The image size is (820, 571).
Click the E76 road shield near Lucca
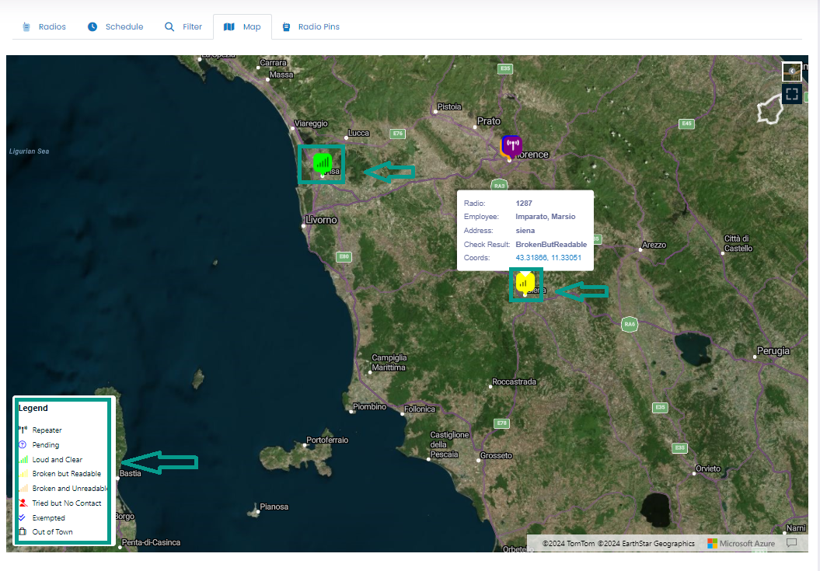[x=398, y=134]
